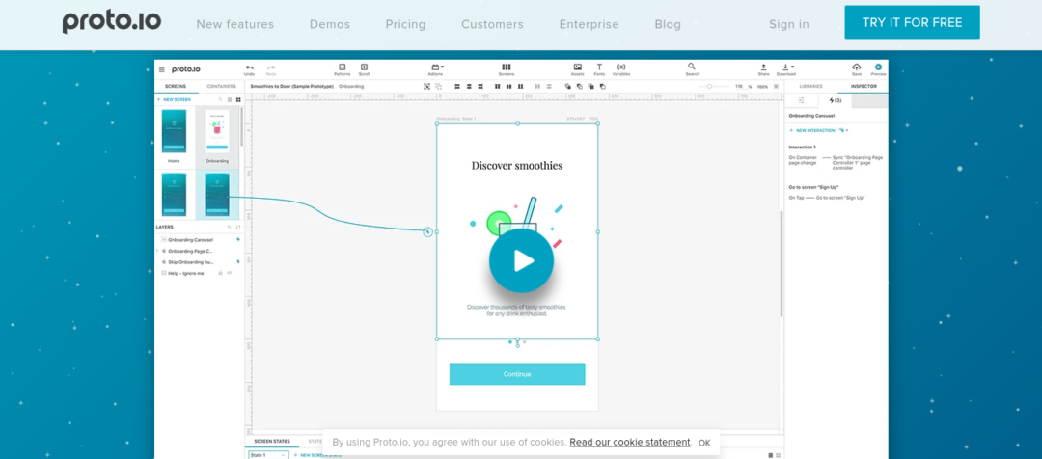Open the Pricing page
This screenshot has width=1042, height=459.
click(405, 24)
